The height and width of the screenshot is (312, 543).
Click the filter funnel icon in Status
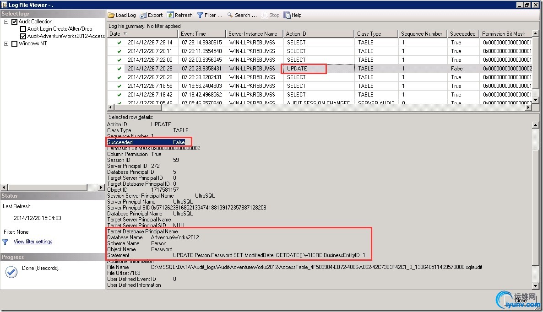tap(5, 242)
